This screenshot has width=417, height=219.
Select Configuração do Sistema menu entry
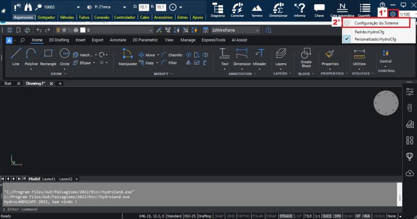point(377,23)
